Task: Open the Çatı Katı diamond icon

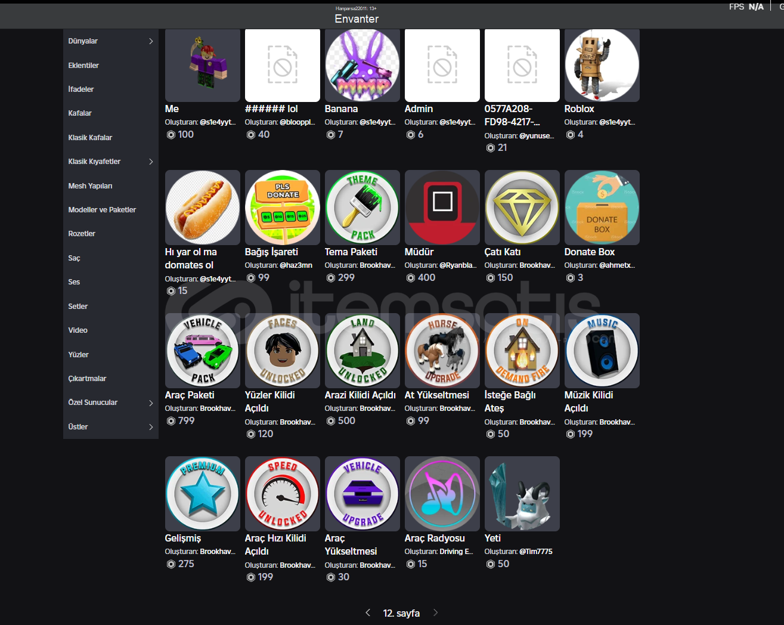Action: pyautogui.click(x=522, y=208)
